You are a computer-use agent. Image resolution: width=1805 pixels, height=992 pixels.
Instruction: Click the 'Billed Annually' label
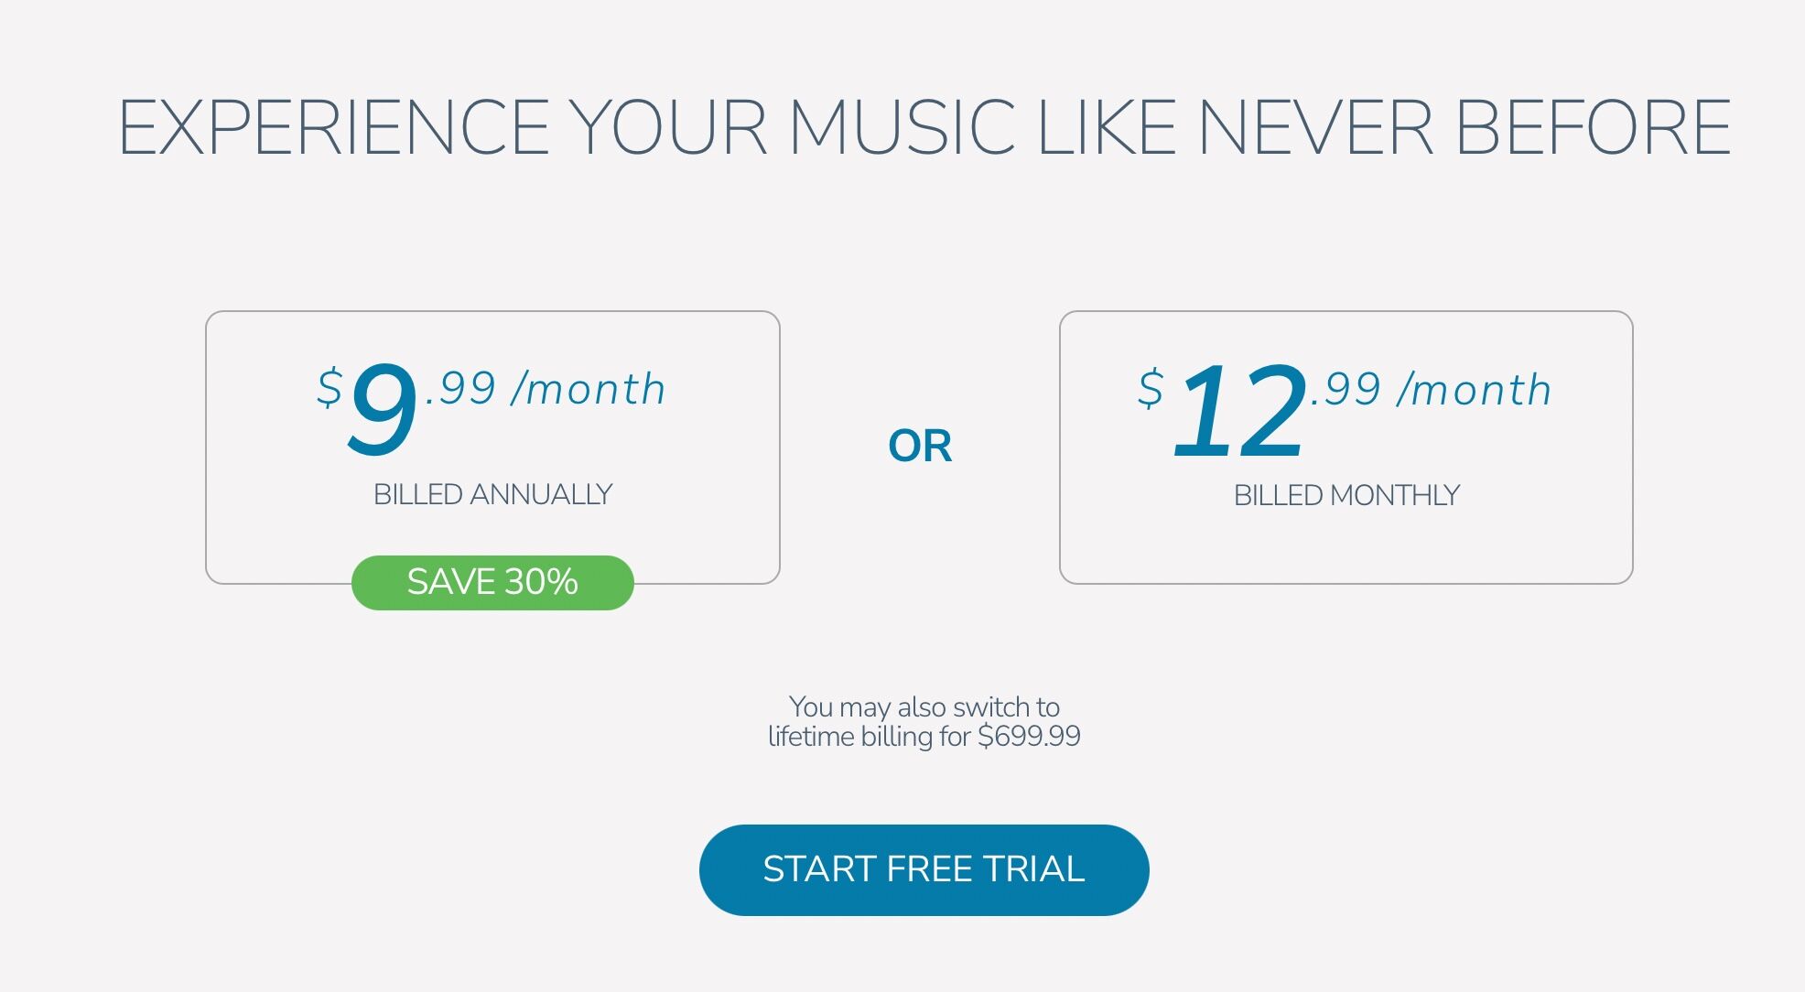pos(492,495)
